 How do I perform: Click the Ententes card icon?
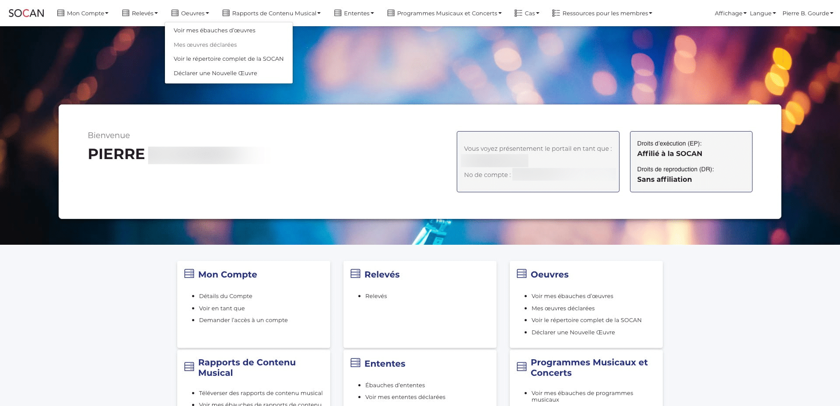point(355,363)
